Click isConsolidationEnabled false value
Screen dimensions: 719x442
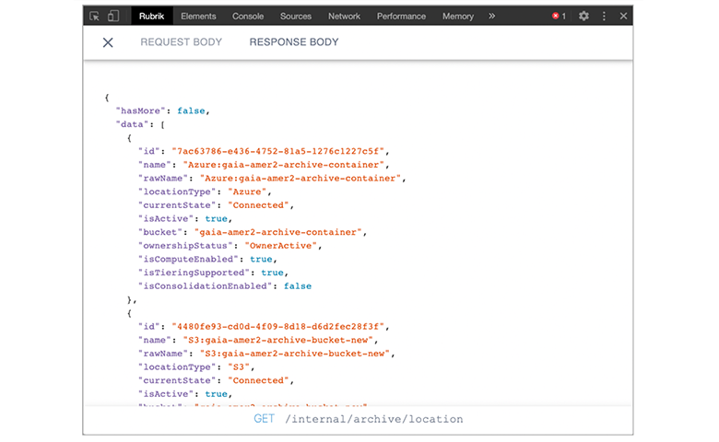(x=298, y=286)
